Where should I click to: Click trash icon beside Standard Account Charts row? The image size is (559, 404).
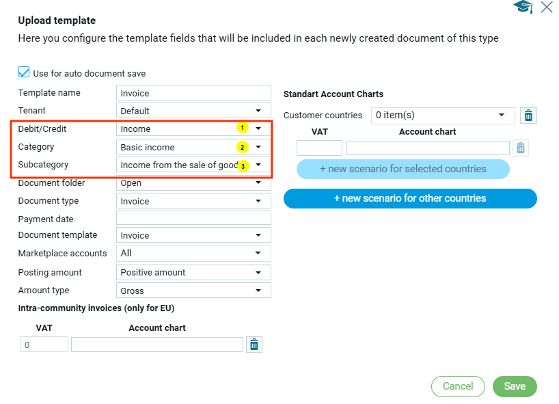[521, 148]
